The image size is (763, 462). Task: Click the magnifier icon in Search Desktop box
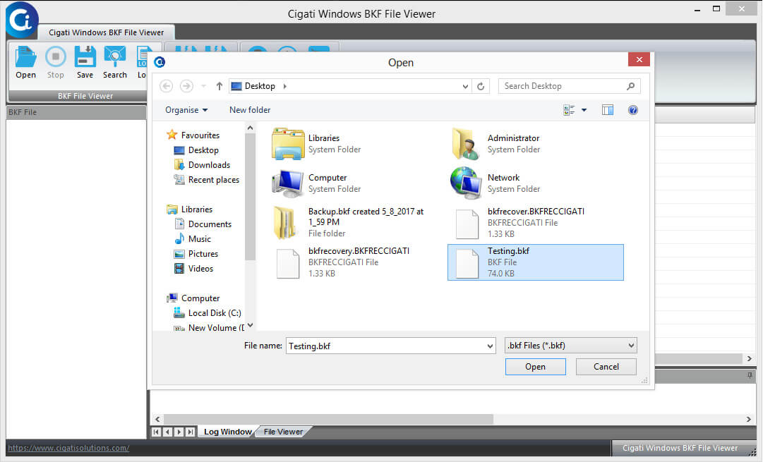pos(630,86)
